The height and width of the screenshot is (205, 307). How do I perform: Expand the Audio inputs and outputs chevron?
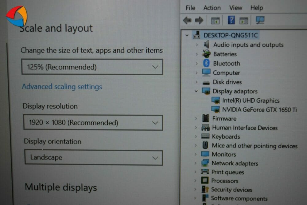point(196,45)
